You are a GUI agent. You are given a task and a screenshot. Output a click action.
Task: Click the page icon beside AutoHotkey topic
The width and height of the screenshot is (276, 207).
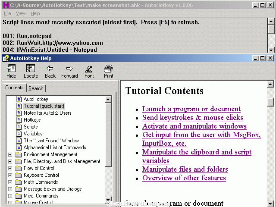19,99
